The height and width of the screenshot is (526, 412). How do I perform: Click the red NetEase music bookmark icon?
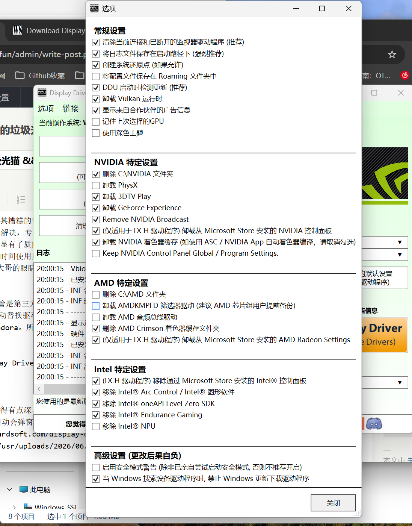(404, 75)
